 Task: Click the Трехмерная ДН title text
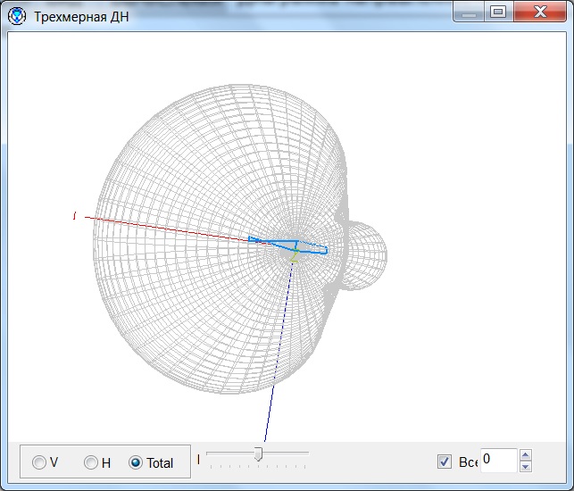[x=81, y=17]
